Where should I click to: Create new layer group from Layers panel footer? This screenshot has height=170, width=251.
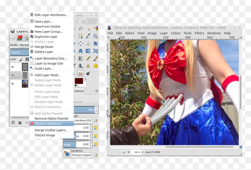click(x=20, y=123)
